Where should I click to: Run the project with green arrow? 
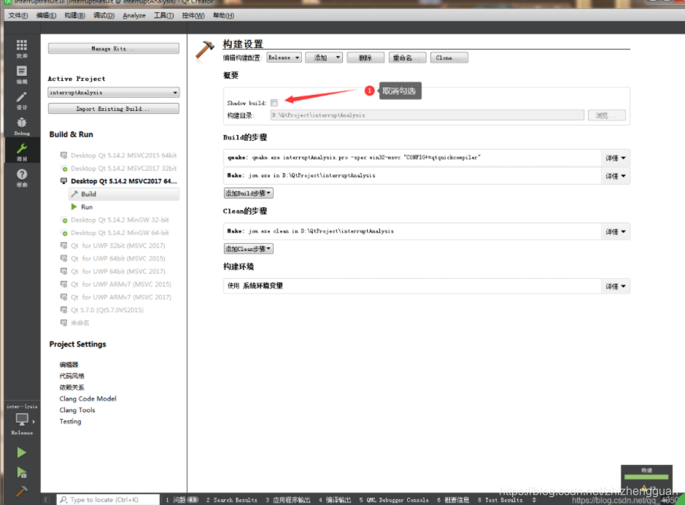tap(21, 452)
